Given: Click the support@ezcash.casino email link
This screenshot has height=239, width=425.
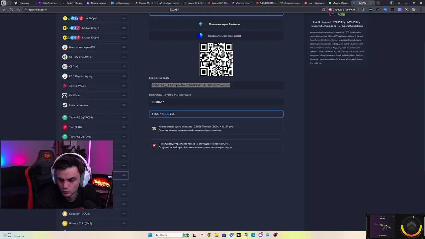Looking at the screenshot, I should pos(351,40).
